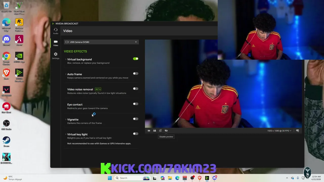Turn off the Virtual background toggle
This screenshot has height=182, width=324.
pos(136,59)
